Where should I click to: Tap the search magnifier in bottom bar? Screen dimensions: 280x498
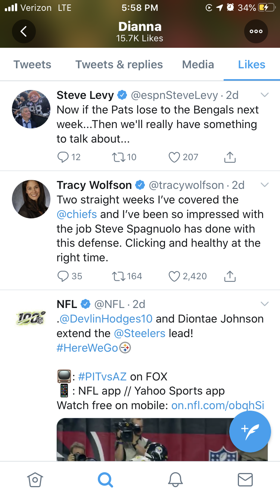(105, 479)
